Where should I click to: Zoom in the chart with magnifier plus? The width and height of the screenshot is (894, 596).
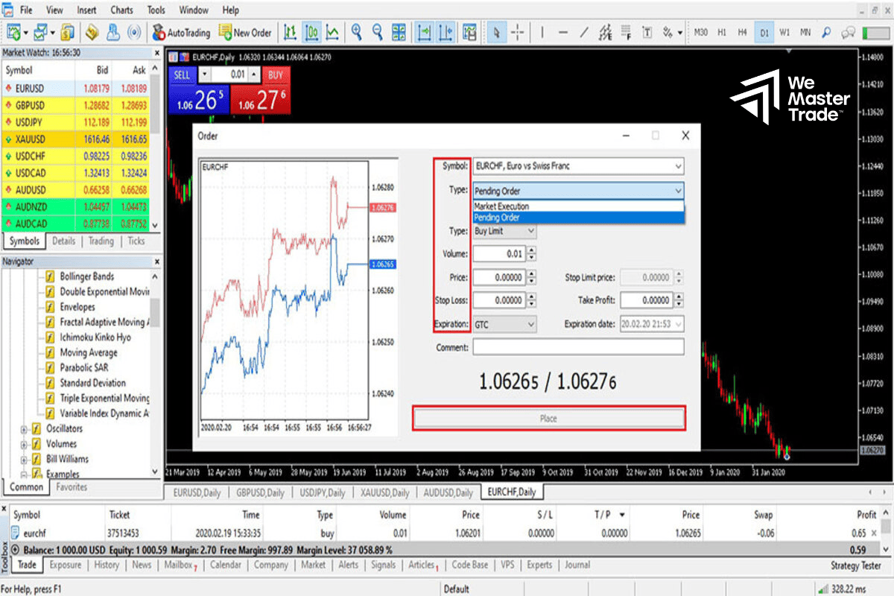click(x=357, y=33)
